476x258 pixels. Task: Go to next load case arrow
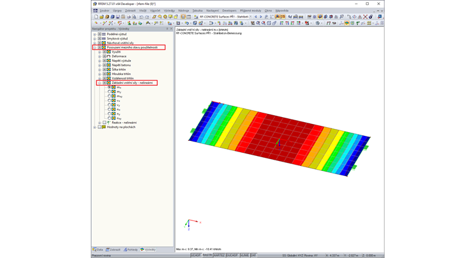[x=261, y=17]
